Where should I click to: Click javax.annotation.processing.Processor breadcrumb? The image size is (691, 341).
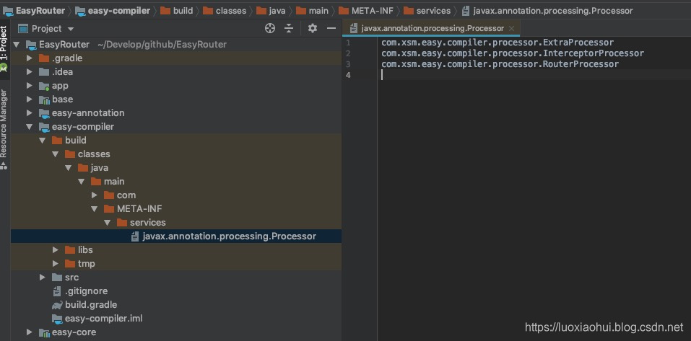click(x=547, y=11)
